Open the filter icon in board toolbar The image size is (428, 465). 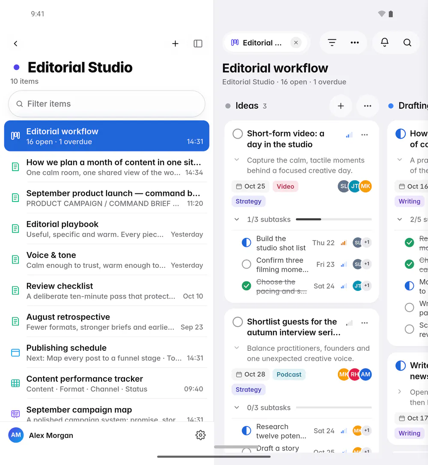click(332, 43)
